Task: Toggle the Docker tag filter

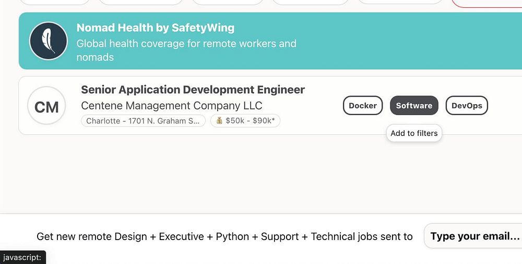Action: click(363, 106)
